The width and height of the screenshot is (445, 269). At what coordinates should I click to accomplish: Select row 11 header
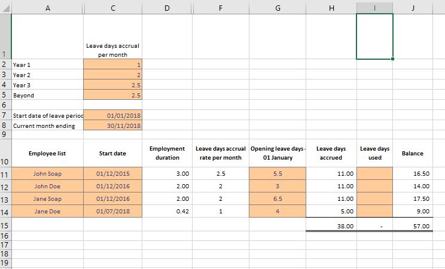5,173
